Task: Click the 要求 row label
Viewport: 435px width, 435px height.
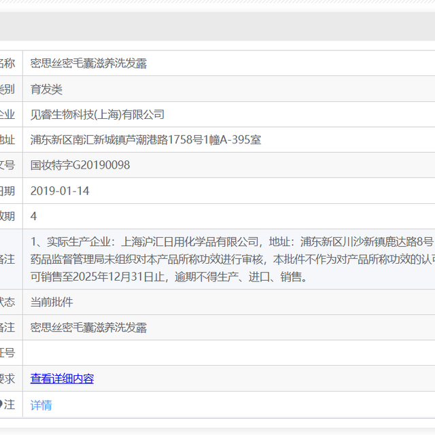Action: (x=7, y=379)
